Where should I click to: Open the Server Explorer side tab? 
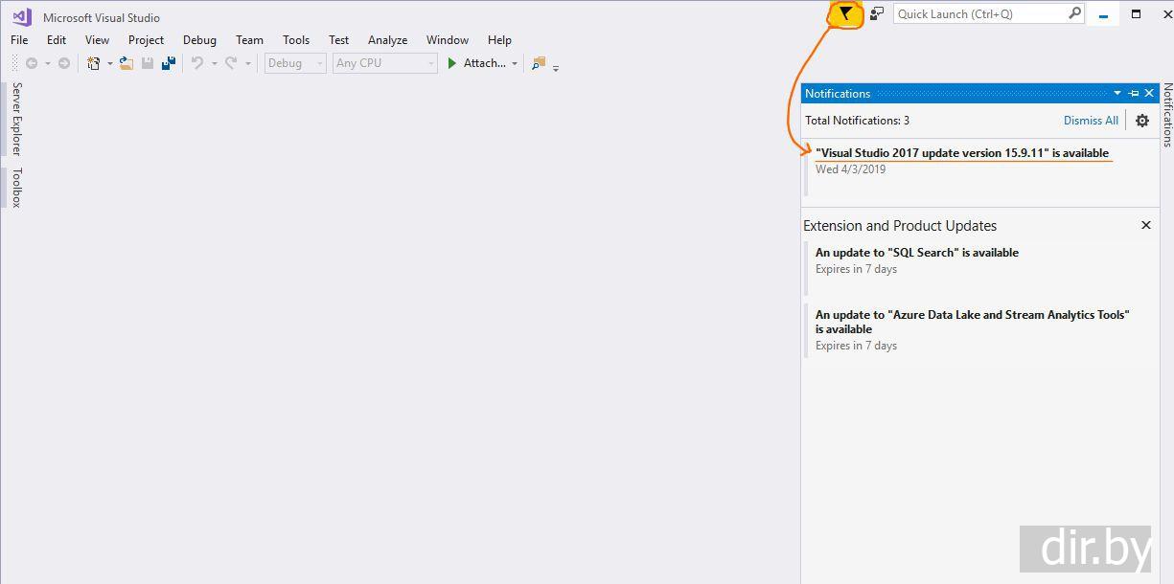pos(16,119)
